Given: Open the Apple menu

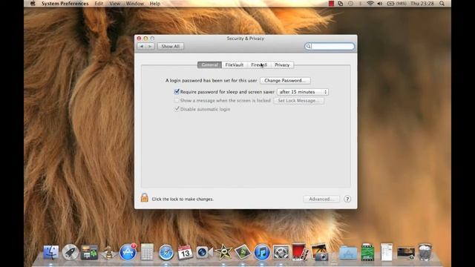Looking at the screenshot, I should click(33, 4).
